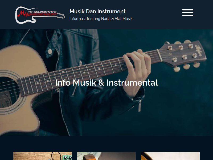Click the top bar of hamburger icon

click(188, 10)
